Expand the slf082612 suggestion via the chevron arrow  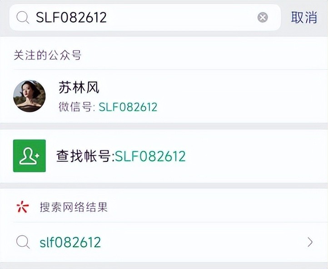(x=310, y=242)
